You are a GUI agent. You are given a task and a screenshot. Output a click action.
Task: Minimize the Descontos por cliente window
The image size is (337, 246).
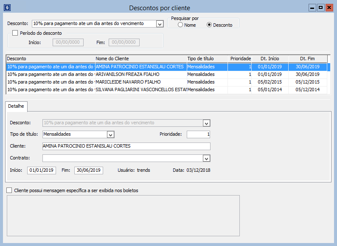point(312,8)
